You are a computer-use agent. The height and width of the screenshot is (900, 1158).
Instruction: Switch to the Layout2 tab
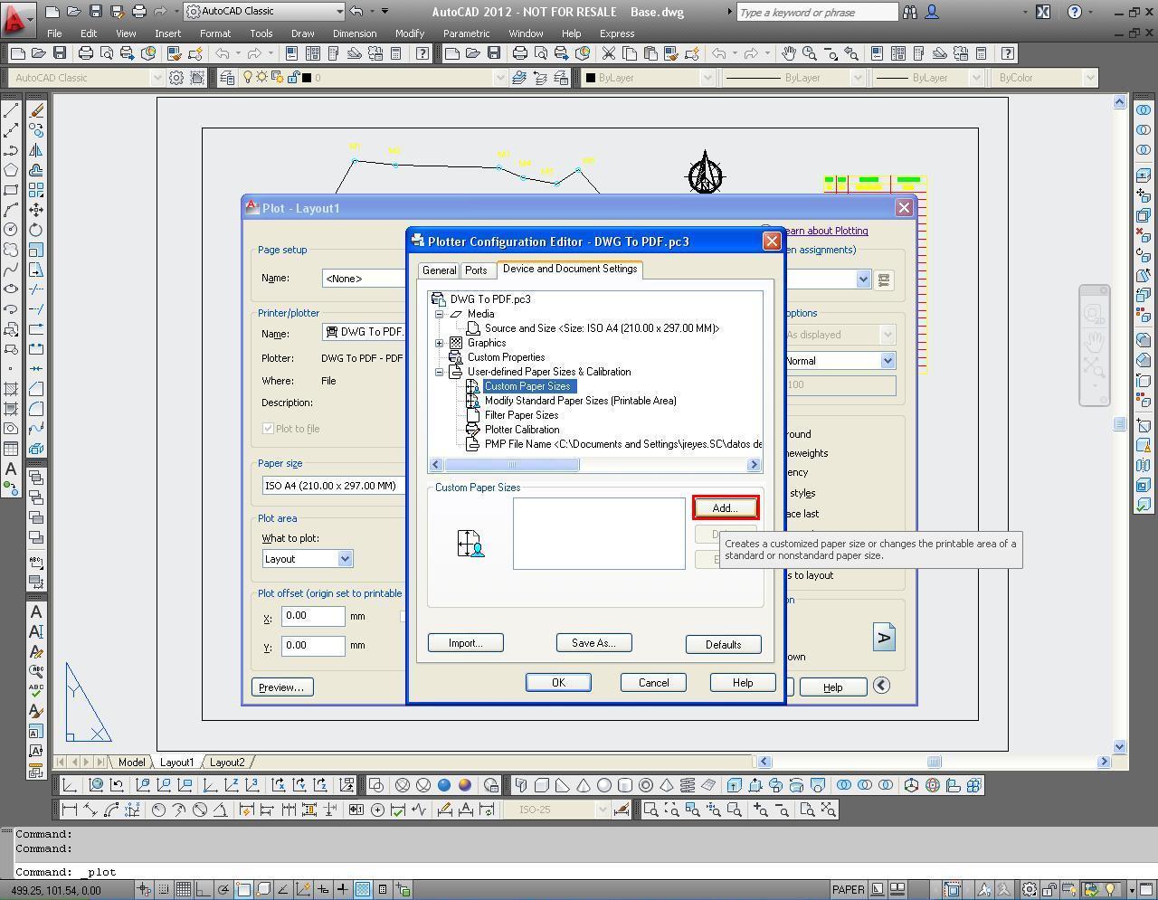[x=226, y=763]
